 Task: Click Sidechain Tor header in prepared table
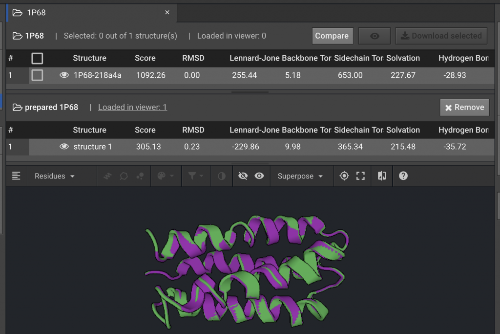(x=359, y=130)
